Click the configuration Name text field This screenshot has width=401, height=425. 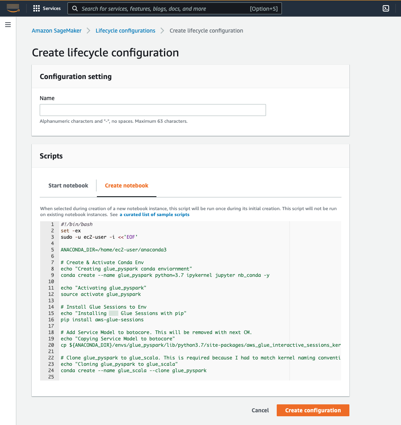click(x=152, y=110)
